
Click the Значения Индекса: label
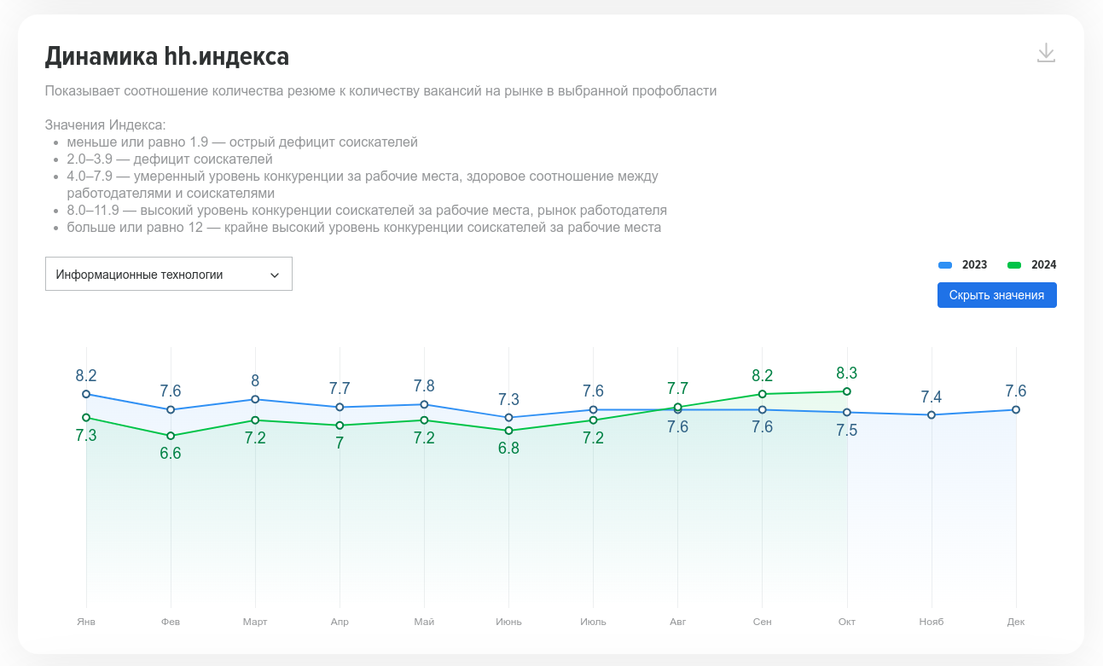coord(105,125)
